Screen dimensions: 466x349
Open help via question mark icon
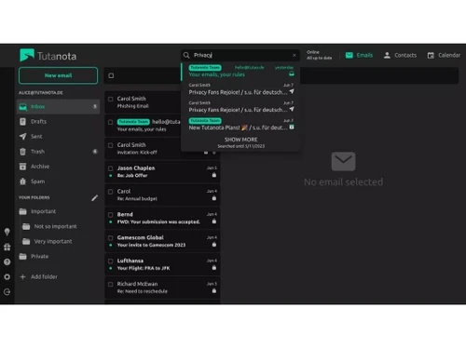7,262
